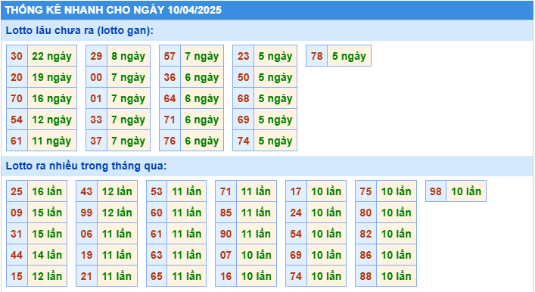Viewport: 535px width, 292px height.
Task: Click the '22 ngày' cell
Action: click(52, 56)
